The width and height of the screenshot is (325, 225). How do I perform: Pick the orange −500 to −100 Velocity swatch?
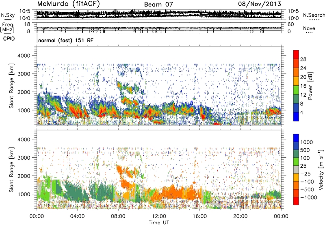tap(296, 186)
